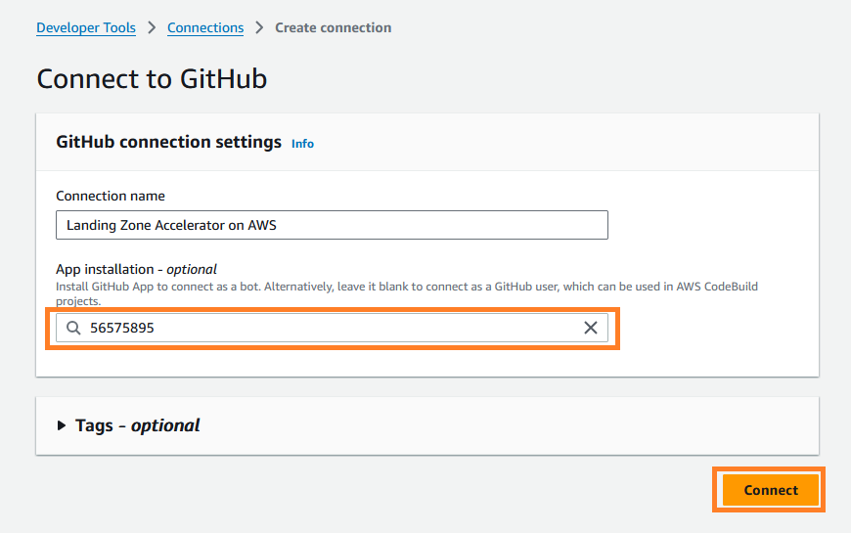Click the Connection name input field
Image resolution: width=851 pixels, height=533 pixels.
[332, 225]
